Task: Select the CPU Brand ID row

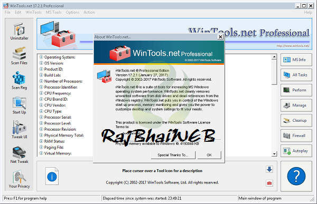Action: [53, 99]
